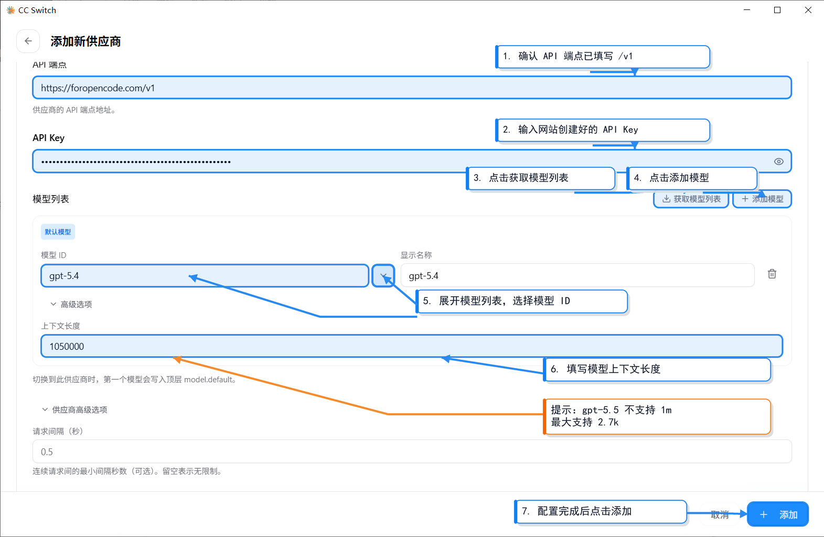This screenshot has height=537, width=824.
Task: Click the 获取模型列表 button
Action: [691, 199]
